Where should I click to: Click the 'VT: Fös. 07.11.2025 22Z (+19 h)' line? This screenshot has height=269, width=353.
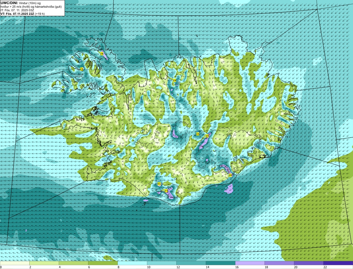pos(23,14)
